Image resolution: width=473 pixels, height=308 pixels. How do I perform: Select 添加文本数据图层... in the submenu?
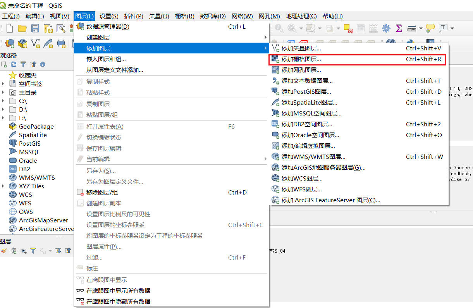pos(359,81)
